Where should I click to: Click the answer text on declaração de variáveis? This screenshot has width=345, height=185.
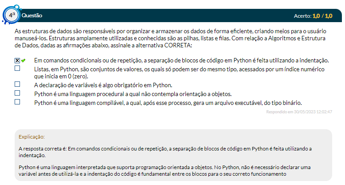(x=103, y=85)
